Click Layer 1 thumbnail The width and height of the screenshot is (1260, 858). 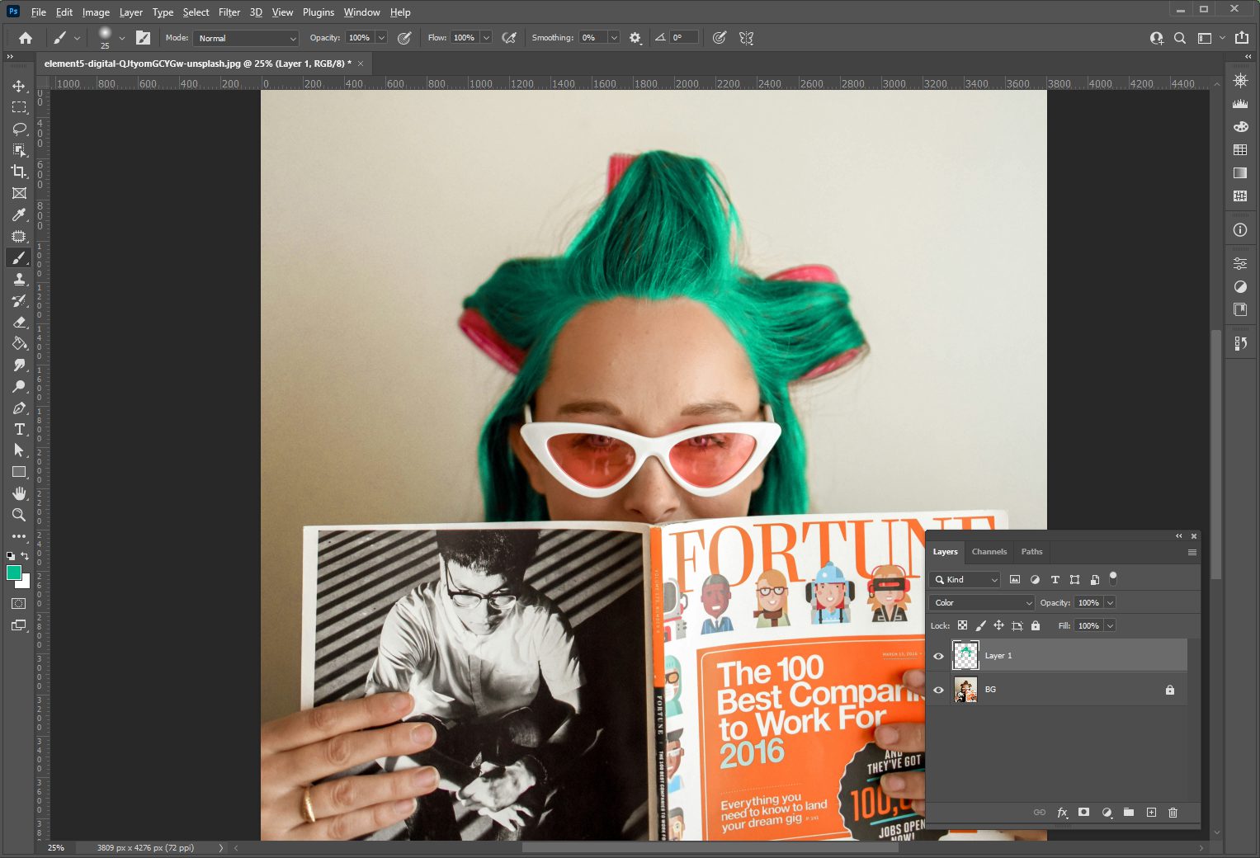pos(965,656)
